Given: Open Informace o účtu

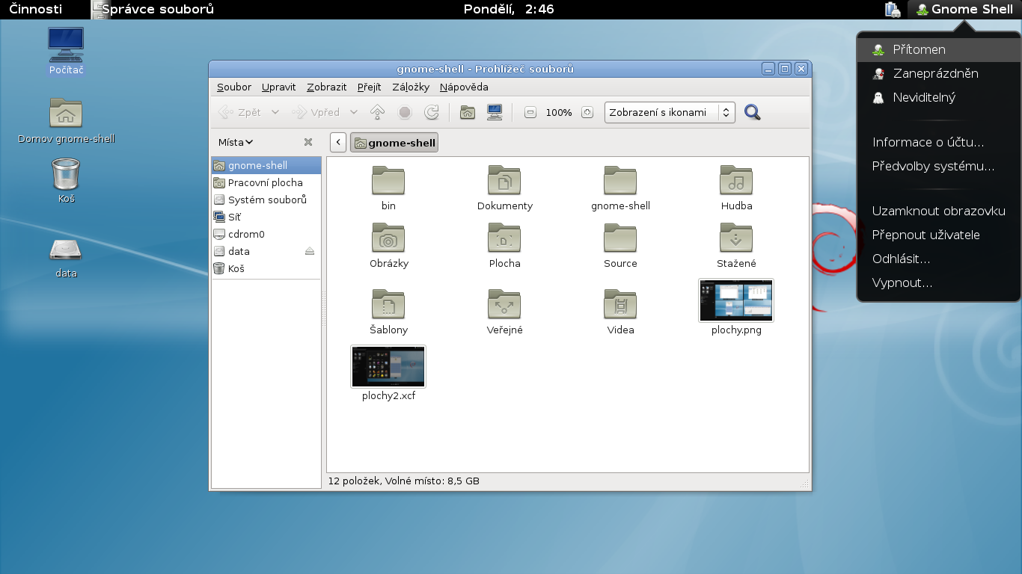Looking at the screenshot, I should coord(938,142).
